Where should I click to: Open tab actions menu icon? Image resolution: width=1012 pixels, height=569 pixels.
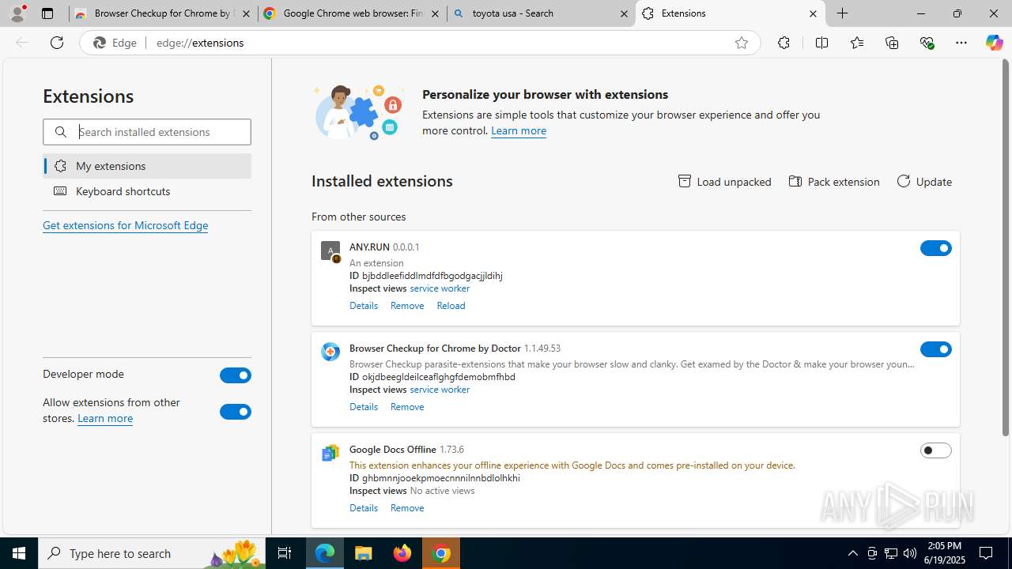[x=47, y=13]
